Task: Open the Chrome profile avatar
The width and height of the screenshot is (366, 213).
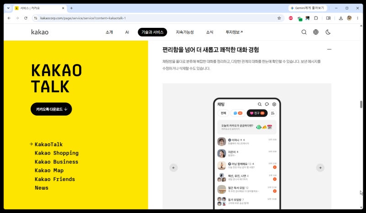Action: click(x=349, y=18)
